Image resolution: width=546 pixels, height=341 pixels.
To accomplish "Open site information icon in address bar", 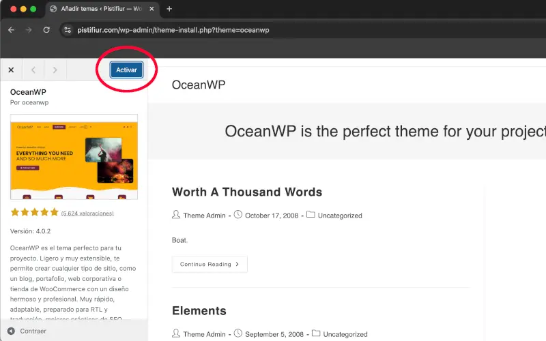I will coord(68,30).
